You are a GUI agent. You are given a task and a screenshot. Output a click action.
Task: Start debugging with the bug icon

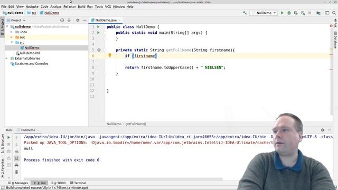pyautogui.click(x=289, y=13)
